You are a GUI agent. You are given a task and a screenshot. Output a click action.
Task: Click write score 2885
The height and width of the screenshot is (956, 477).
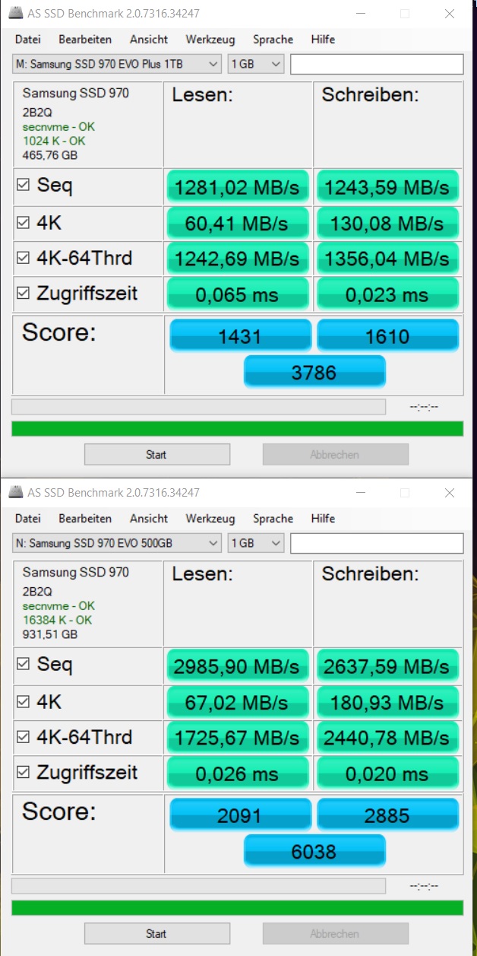click(387, 815)
